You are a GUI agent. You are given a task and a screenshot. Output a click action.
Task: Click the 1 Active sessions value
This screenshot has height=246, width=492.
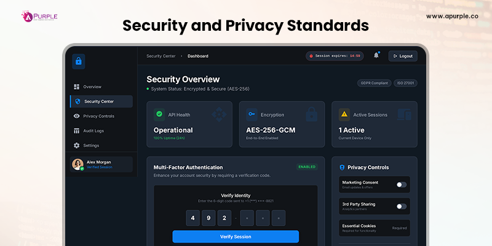351,130
